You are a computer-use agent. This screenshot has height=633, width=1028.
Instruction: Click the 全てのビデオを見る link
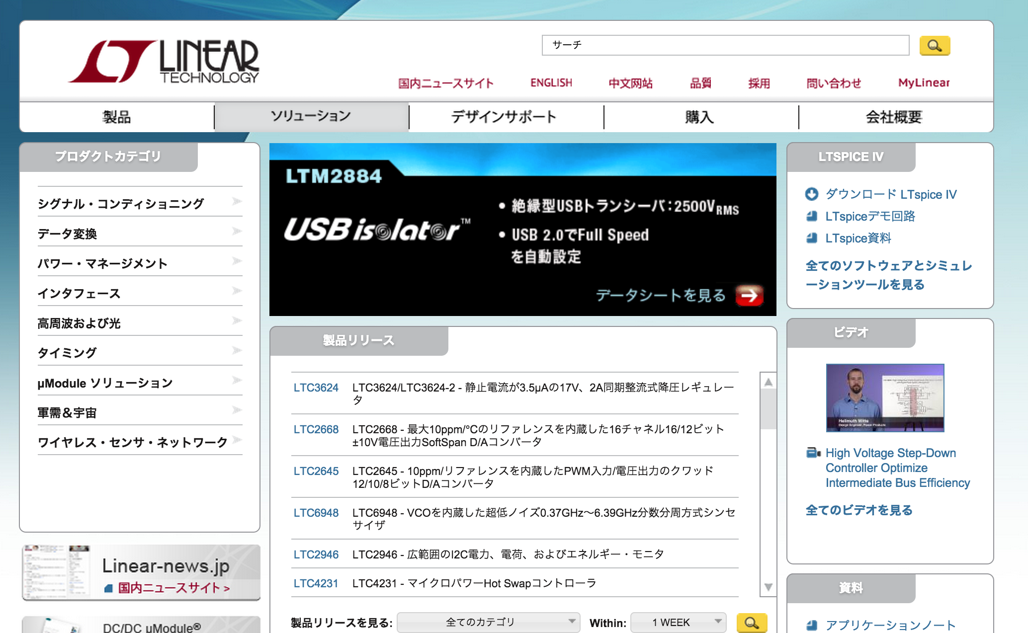click(859, 510)
